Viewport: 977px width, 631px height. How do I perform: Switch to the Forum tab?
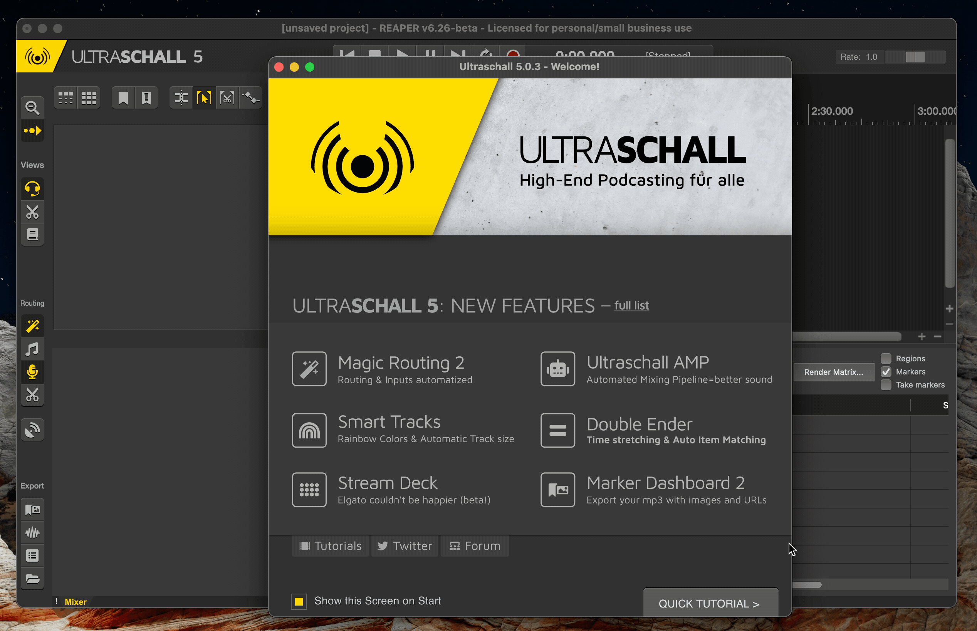(474, 546)
